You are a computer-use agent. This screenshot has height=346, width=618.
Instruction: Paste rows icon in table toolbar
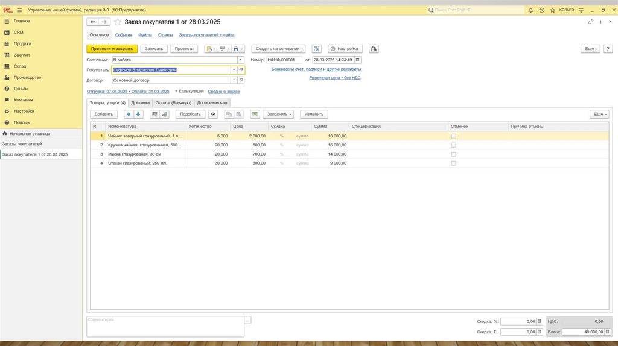238,114
